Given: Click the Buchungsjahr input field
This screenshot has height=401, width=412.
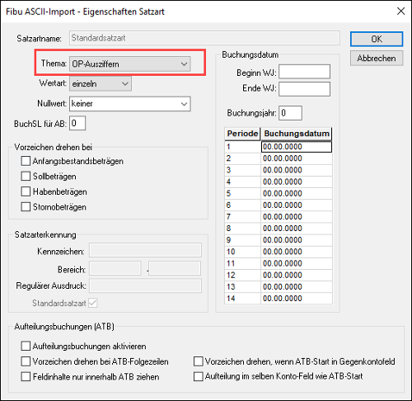Looking at the screenshot, I should [x=290, y=113].
